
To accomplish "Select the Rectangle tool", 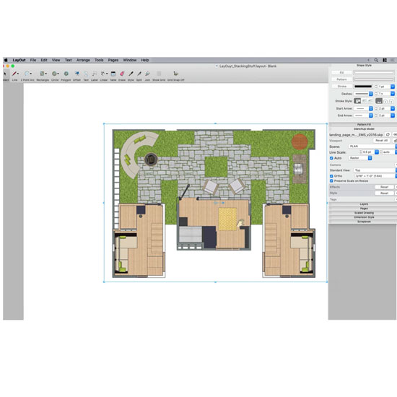I will [x=42, y=74].
